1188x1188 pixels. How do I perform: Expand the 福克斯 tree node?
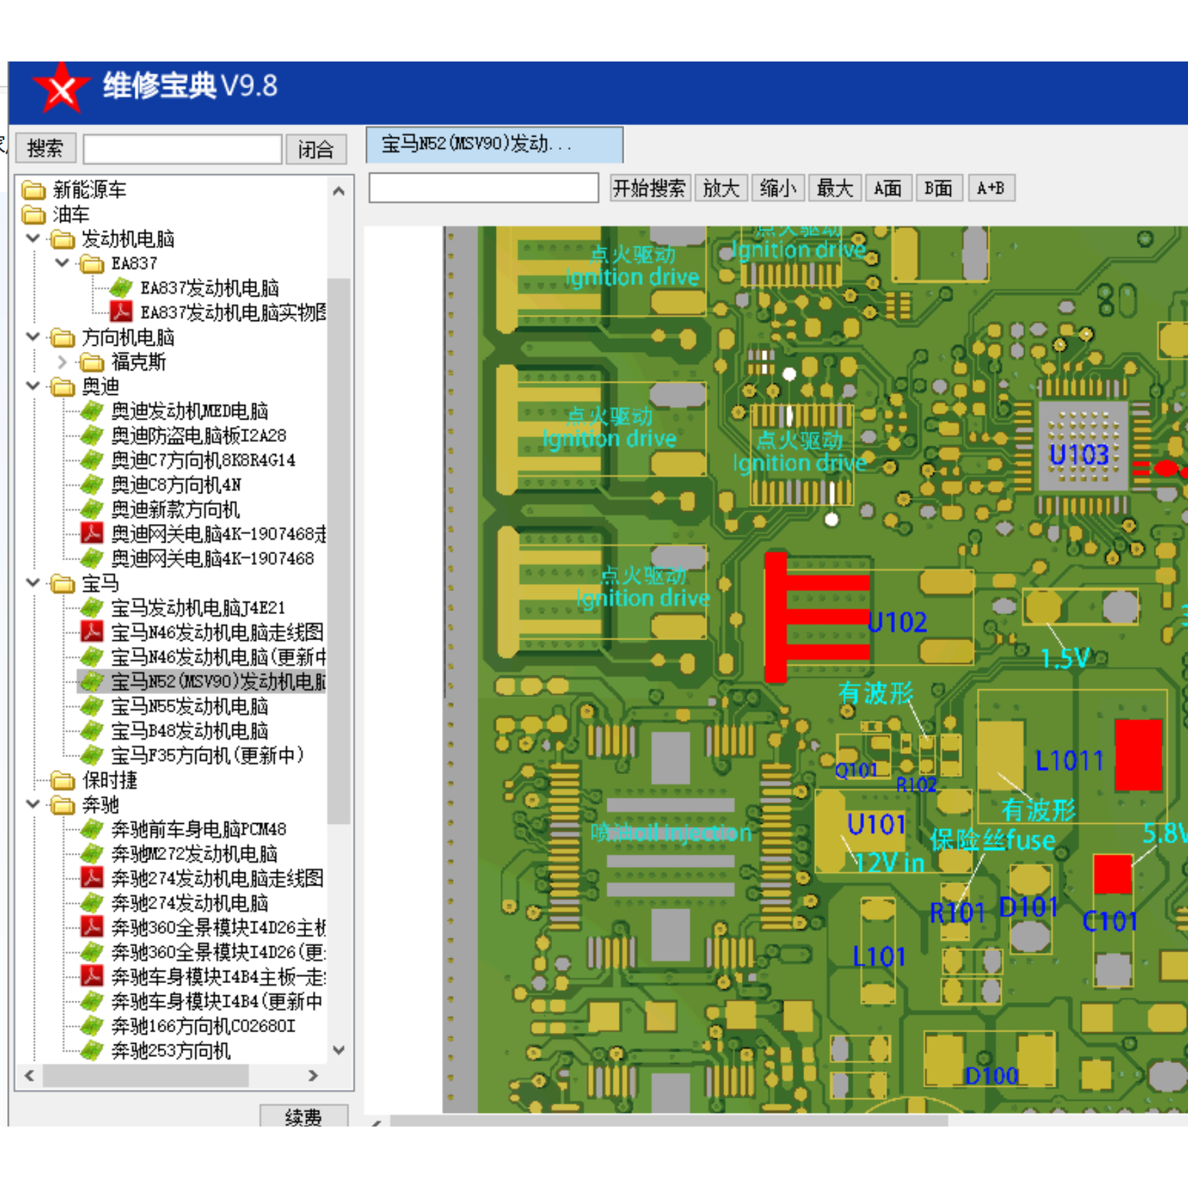coord(62,361)
